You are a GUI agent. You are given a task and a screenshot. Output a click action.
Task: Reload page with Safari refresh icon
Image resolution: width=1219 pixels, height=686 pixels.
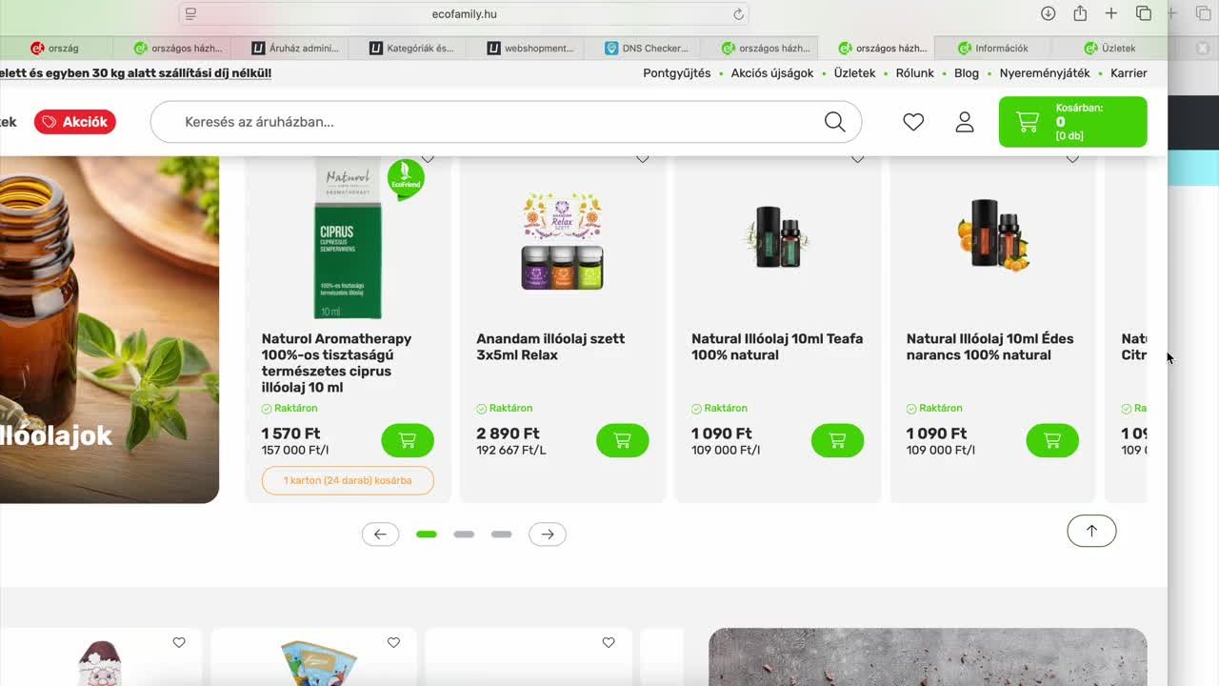click(x=738, y=14)
